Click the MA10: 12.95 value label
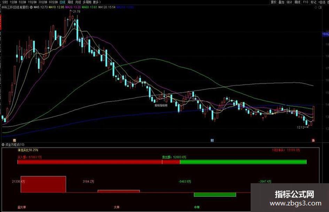Image resolution: width=329 pixels, height=212 pixels. (56, 7)
